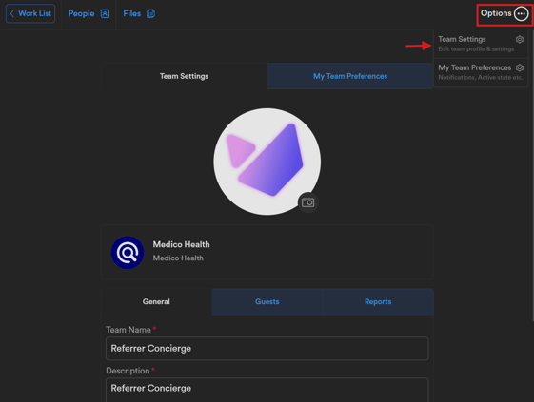The height and width of the screenshot is (402, 534).
Task: Open the Options dropdown menu
Action: click(x=504, y=13)
